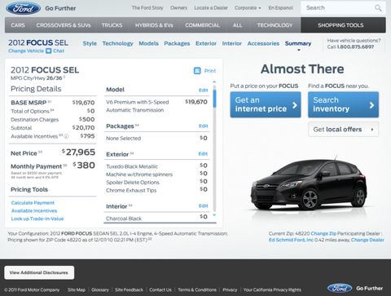Open the Site Map footer link
Screen dimensions: 391x296
(77, 289)
